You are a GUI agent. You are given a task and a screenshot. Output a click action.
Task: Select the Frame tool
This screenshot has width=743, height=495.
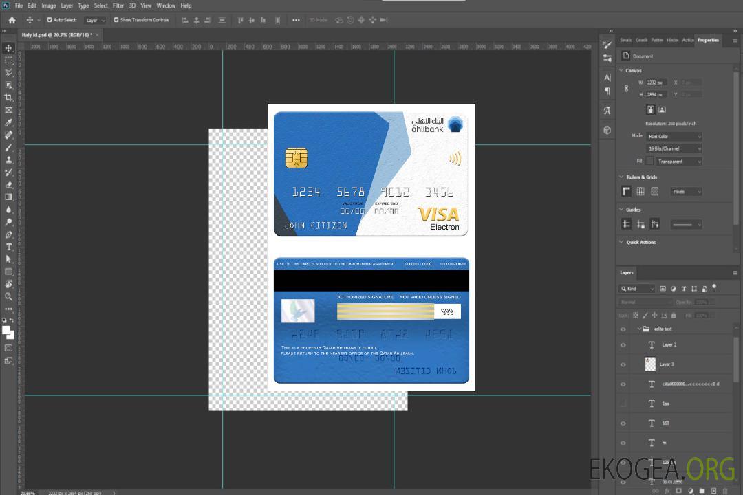(8, 110)
